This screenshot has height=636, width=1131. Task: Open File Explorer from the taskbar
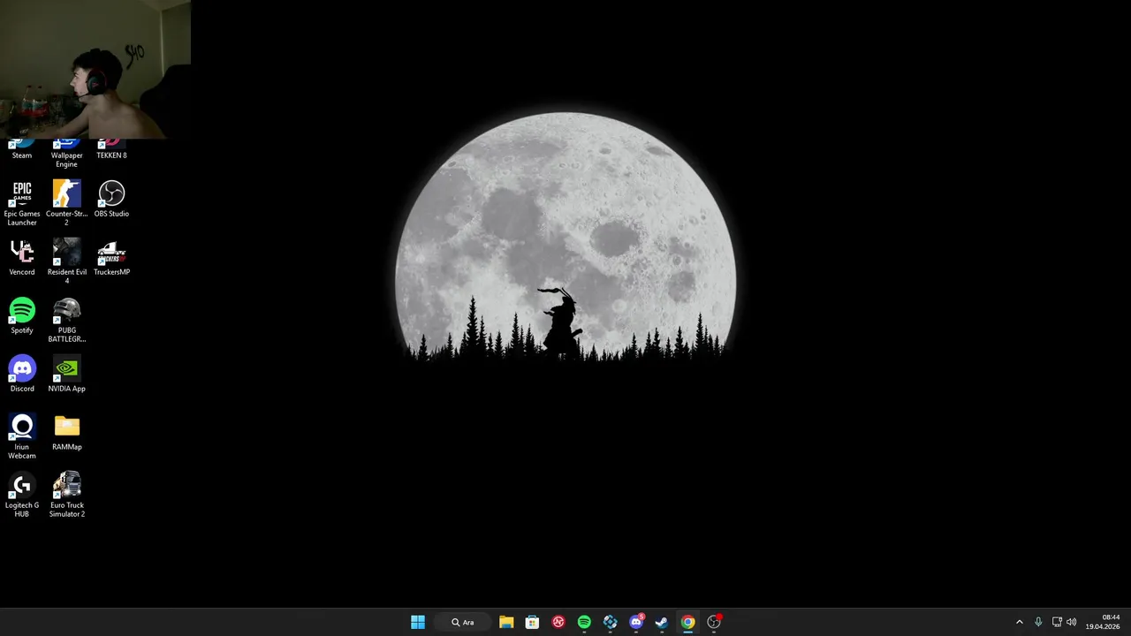506,622
